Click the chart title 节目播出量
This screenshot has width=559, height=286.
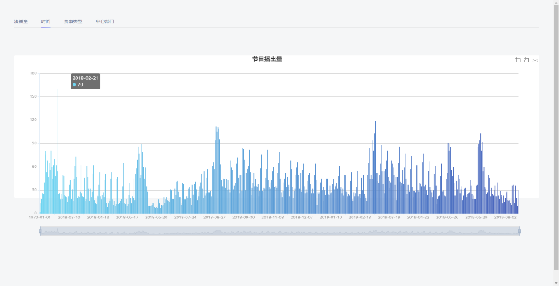pyautogui.click(x=267, y=59)
